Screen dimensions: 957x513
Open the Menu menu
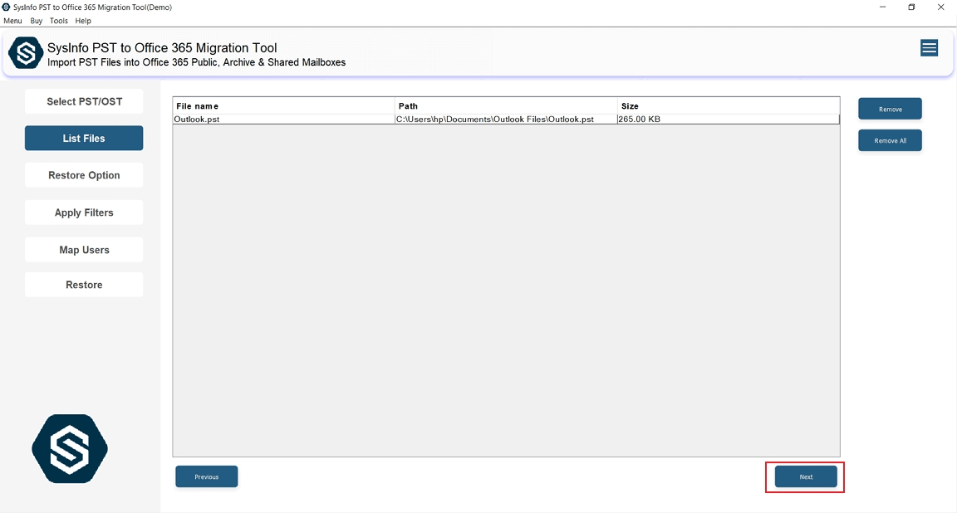(12, 21)
